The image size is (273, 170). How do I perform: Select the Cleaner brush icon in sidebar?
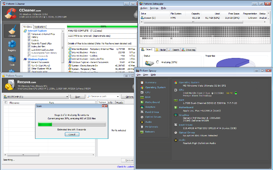pyautogui.click(x=12, y=31)
